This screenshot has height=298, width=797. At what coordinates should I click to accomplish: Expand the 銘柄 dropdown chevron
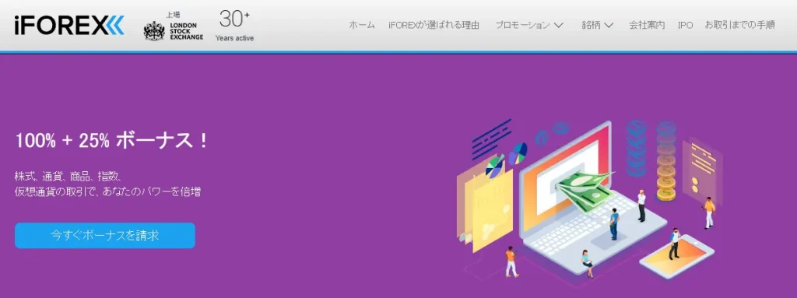[609, 25]
